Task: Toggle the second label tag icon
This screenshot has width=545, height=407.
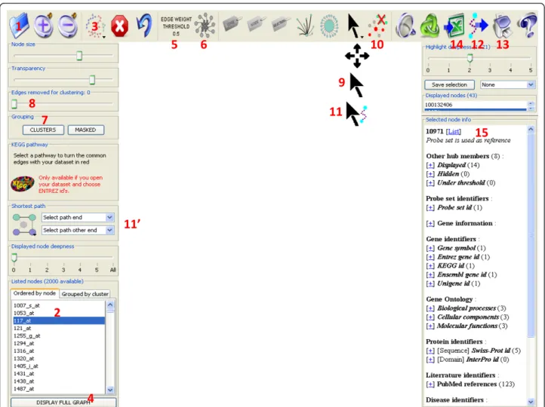Action: [x=257, y=24]
